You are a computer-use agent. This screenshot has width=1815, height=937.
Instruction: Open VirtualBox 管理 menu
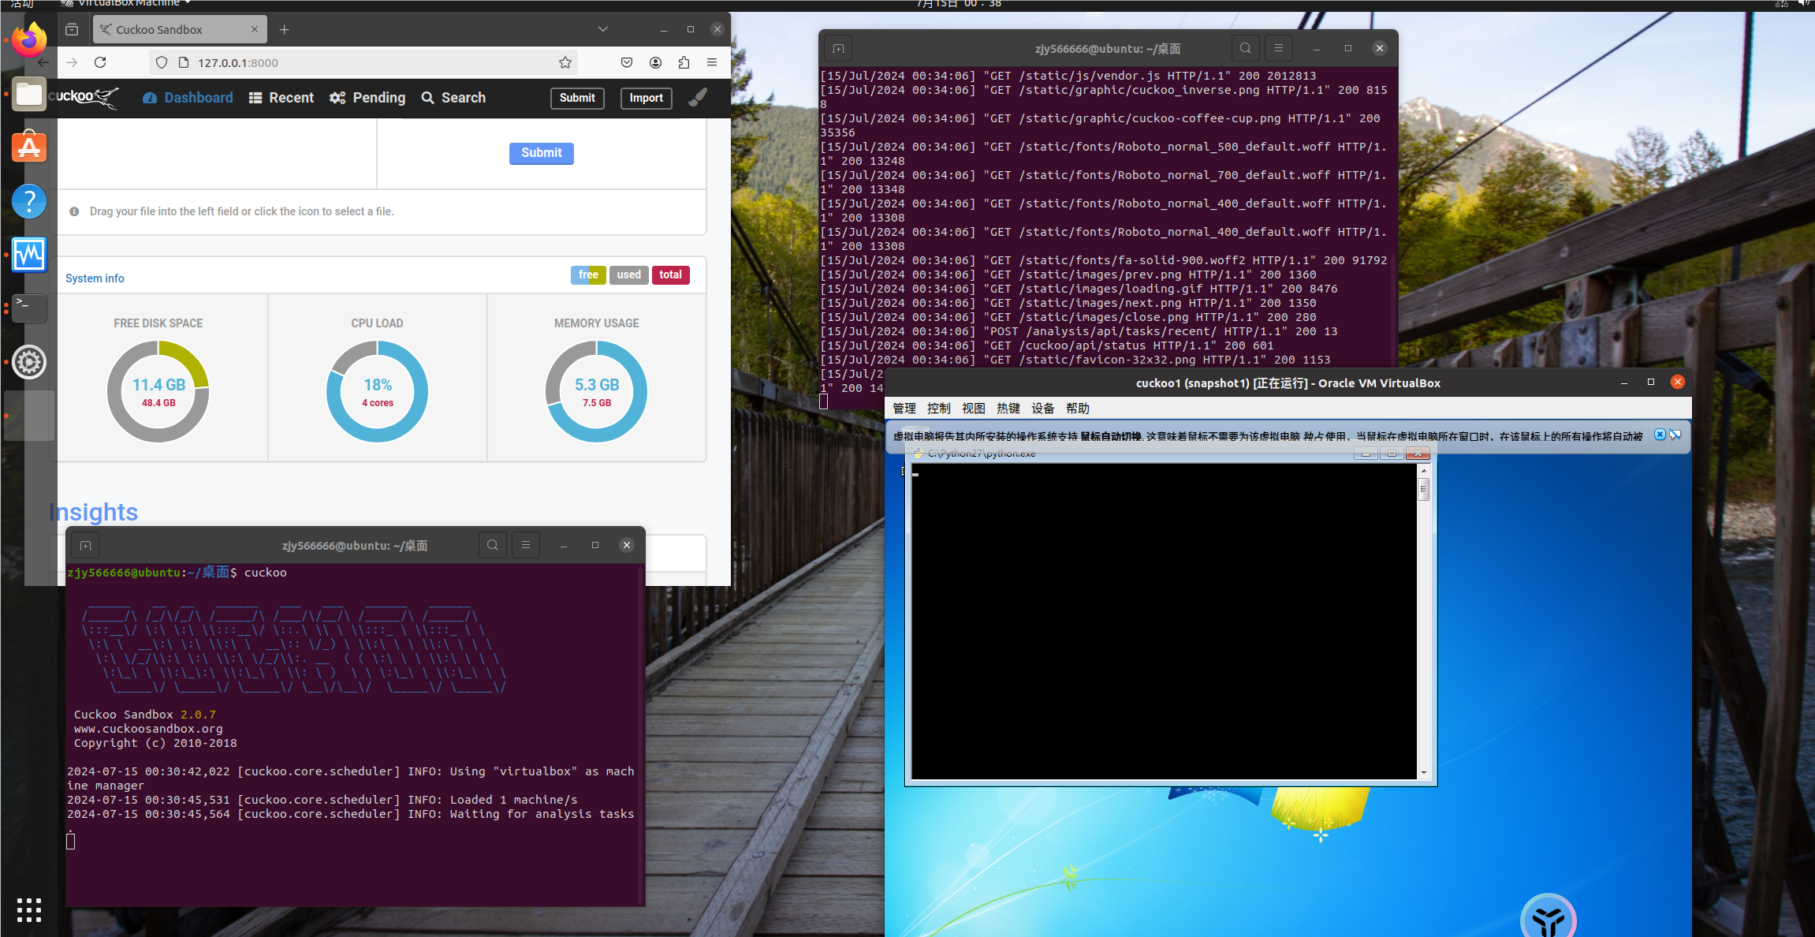904,408
